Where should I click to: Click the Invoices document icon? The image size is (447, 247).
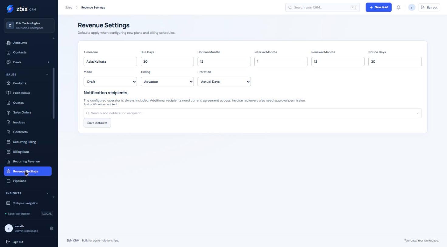(x=9, y=122)
